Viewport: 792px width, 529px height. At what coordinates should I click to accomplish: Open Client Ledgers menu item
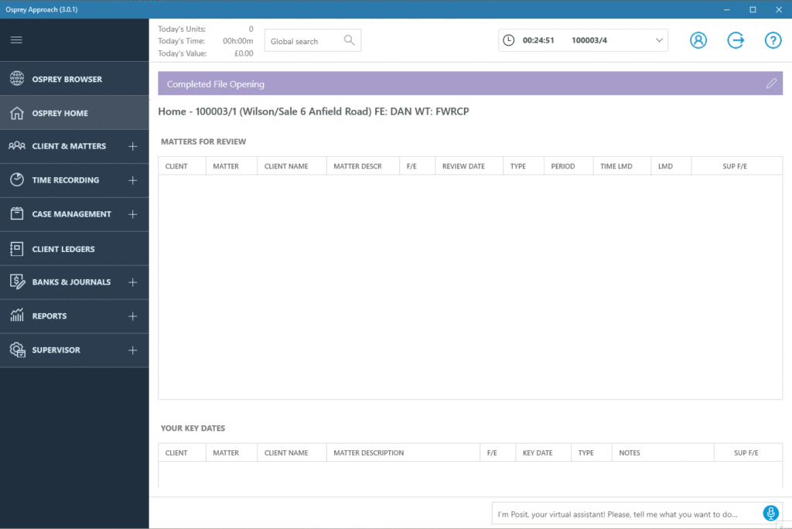[x=74, y=248]
